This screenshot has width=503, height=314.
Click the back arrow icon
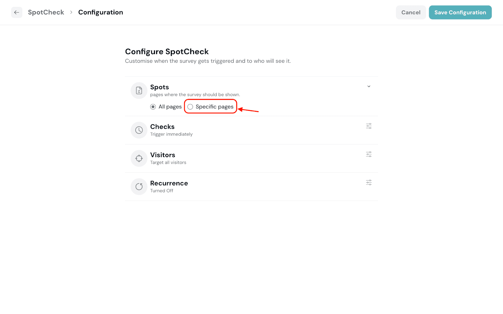pos(17,13)
